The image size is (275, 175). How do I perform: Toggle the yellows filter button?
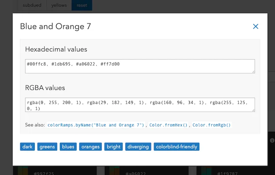(x=59, y=6)
